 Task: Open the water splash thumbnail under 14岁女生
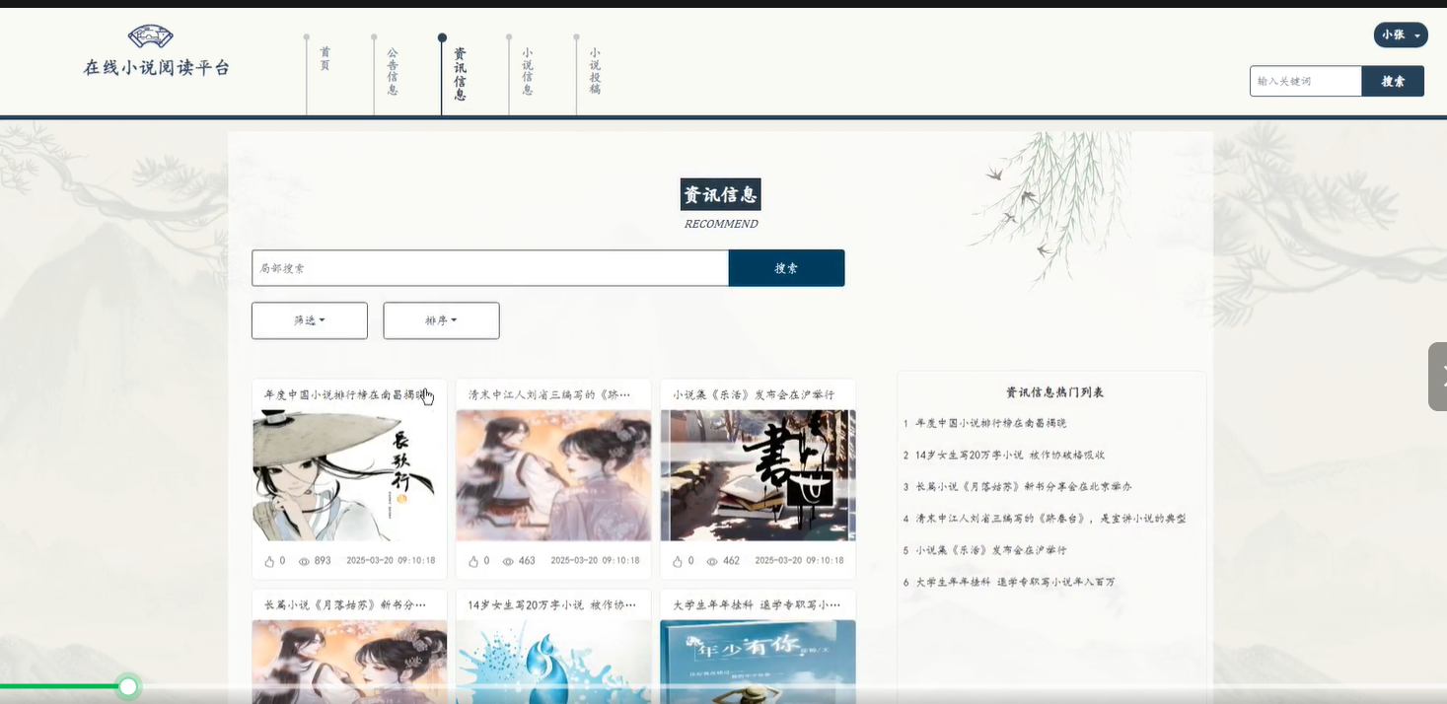click(553, 662)
